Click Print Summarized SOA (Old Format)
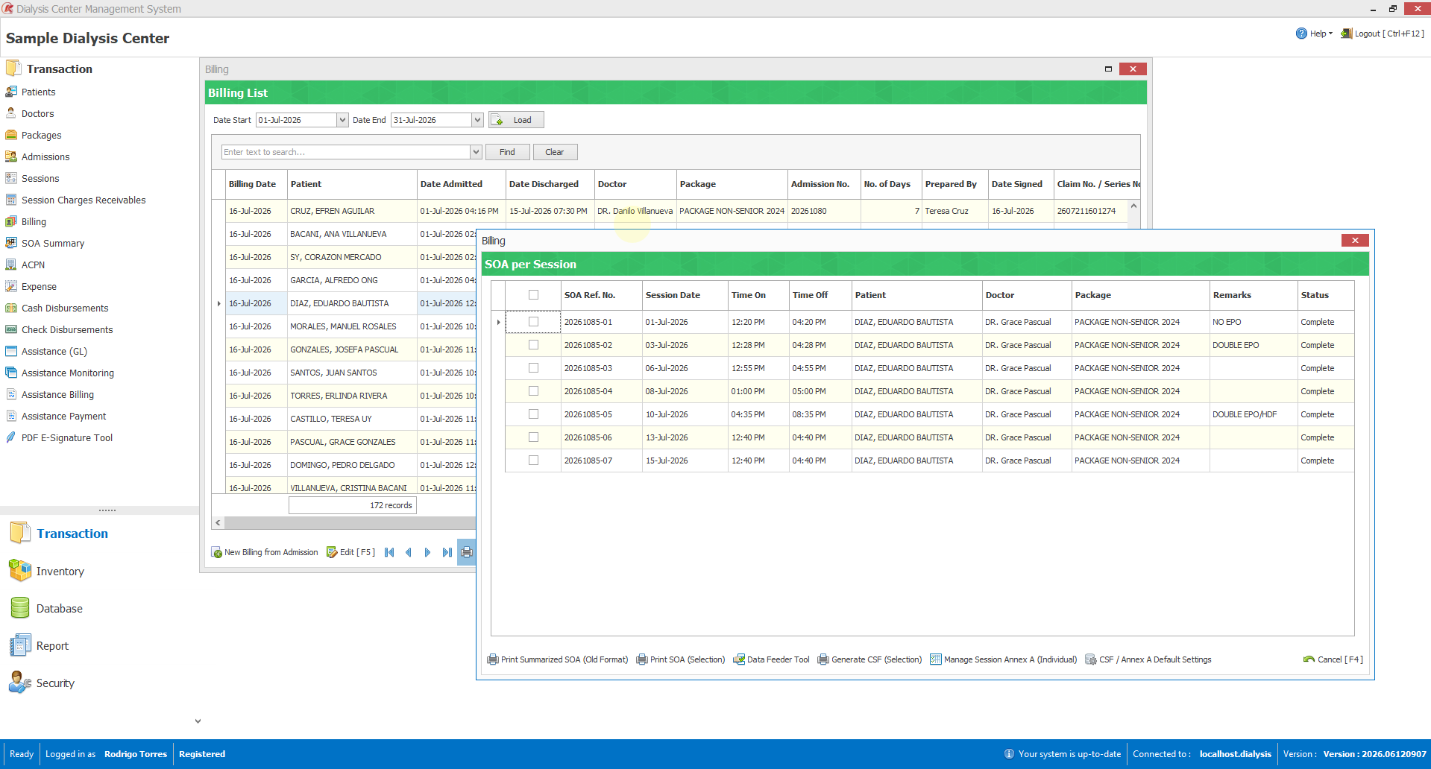1431x769 pixels. tap(558, 659)
